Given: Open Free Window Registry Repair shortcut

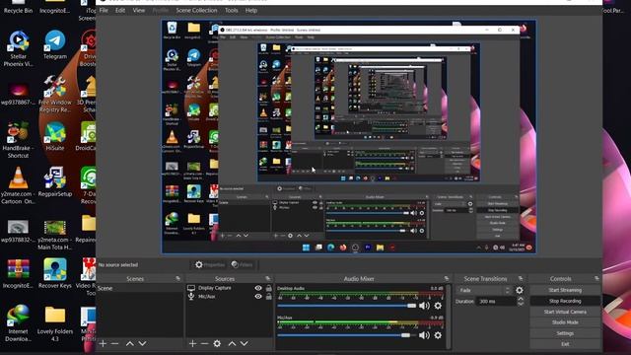Looking at the screenshot, I should coord(55,94).
